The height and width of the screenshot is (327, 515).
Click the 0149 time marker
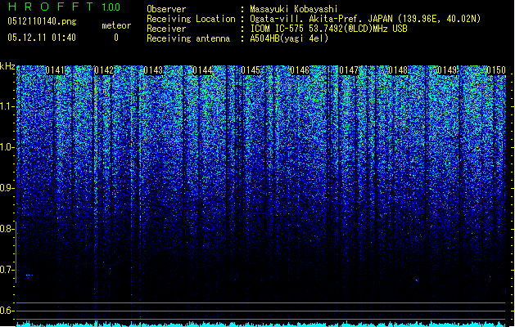click(447, 70)
